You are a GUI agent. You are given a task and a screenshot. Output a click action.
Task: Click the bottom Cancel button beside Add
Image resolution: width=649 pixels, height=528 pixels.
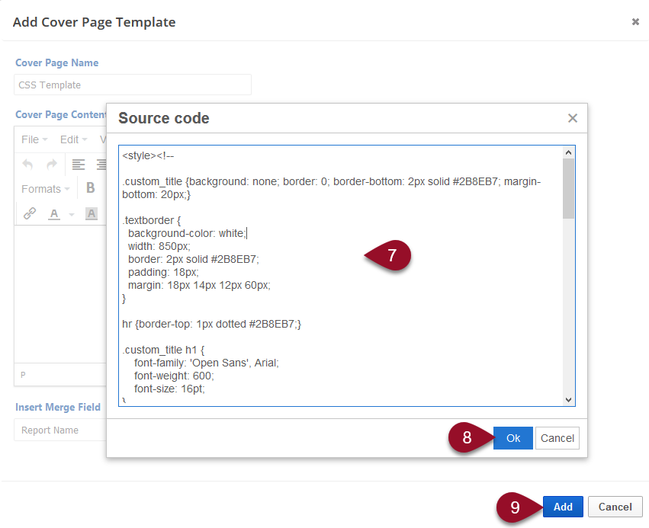coord(615,507)
